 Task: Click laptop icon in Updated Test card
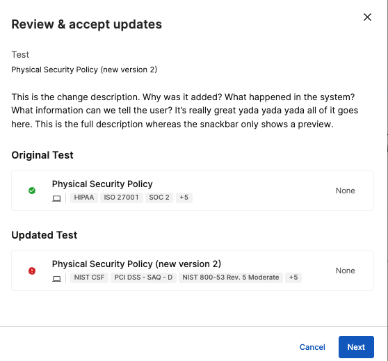coord(56,278)
